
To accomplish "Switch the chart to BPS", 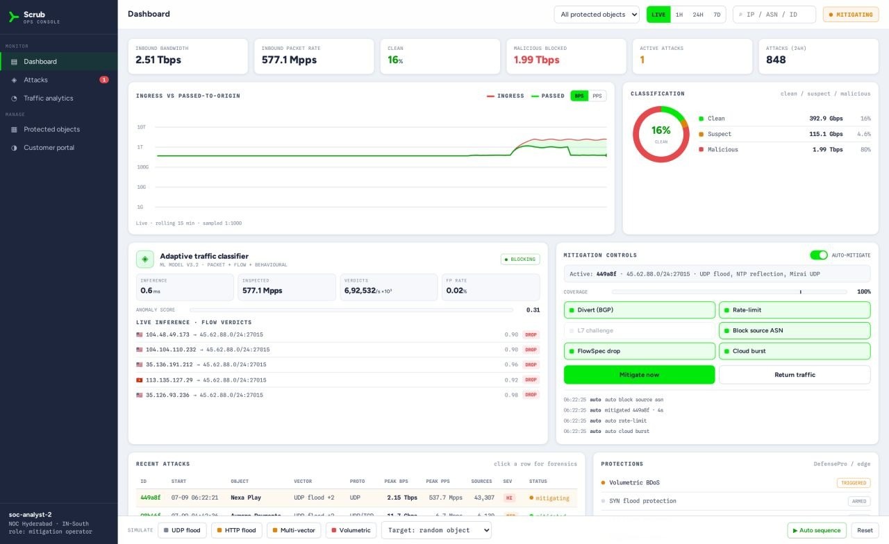I will coord(579,96).
